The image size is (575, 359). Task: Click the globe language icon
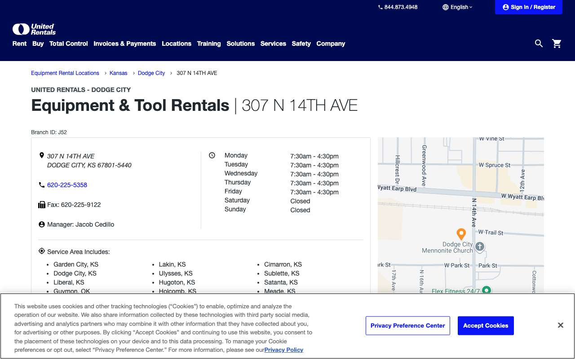coord(446,7)
